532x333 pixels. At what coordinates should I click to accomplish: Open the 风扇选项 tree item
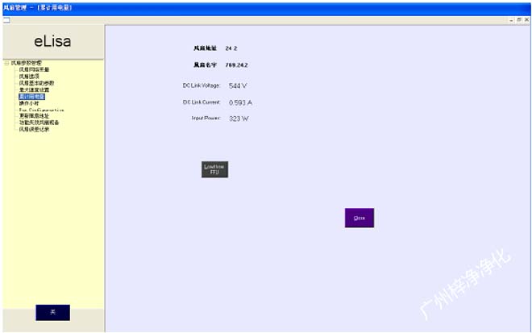pyautogui.click(x=29, y=76)
